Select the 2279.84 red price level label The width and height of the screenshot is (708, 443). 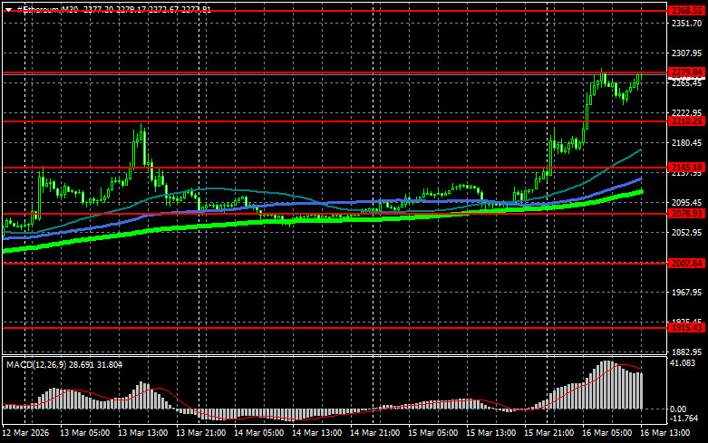pos(686,72)
